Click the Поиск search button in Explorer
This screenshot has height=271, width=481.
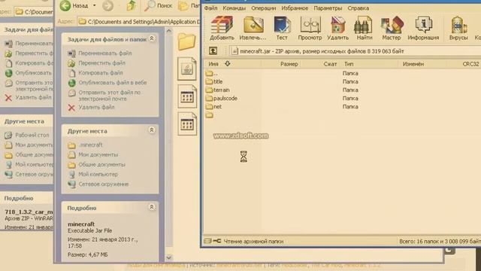tap(159, 5)
